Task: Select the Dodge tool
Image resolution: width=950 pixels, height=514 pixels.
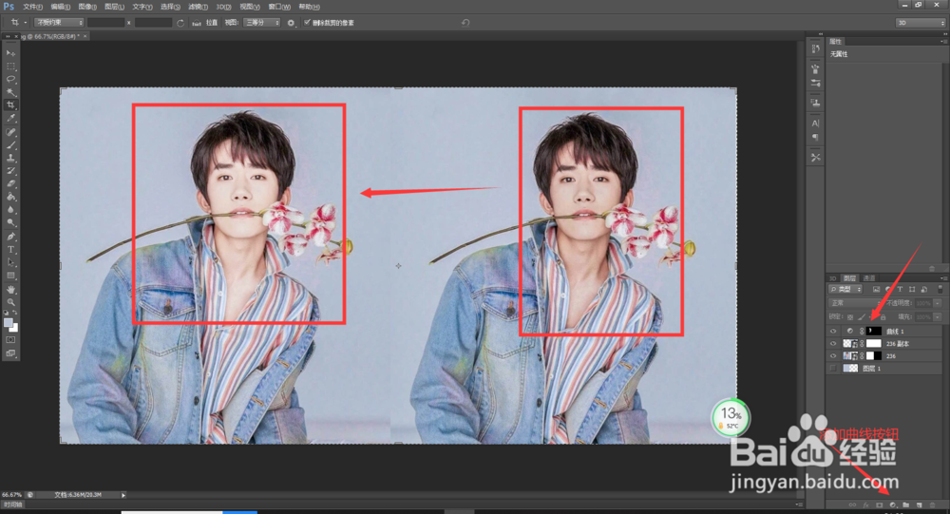Action: [10, 222]
